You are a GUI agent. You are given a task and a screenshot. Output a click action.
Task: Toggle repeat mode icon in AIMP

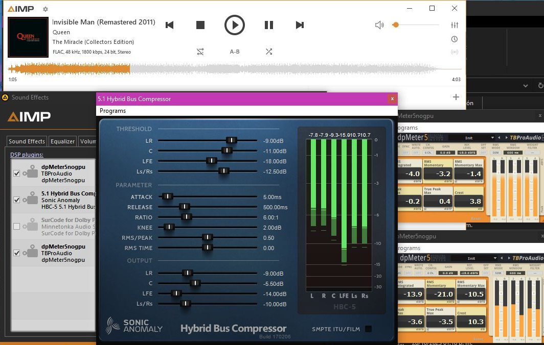coord(200,52)
